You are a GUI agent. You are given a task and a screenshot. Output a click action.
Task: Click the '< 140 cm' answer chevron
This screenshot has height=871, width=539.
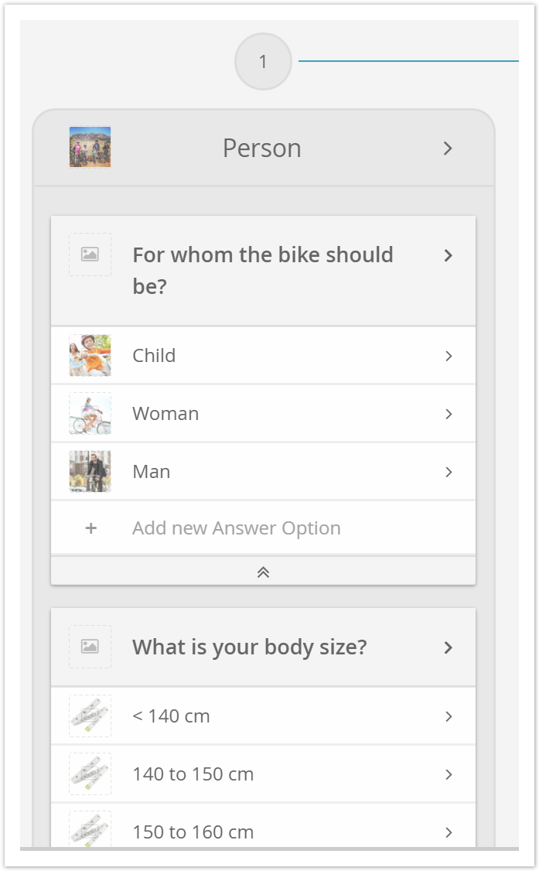click(x=449, y=716)
